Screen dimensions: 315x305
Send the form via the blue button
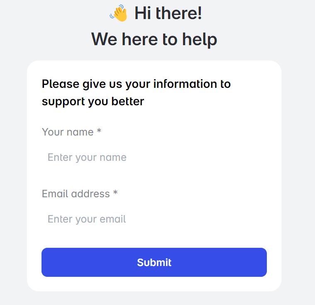click(154, 262)
